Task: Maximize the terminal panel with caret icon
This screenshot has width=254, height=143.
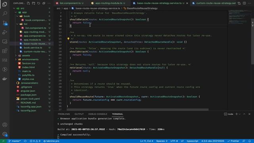Action: coord(244,114)
